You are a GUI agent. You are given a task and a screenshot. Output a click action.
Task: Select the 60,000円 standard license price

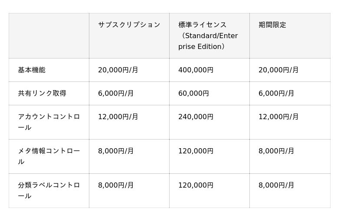coord(193,94)
